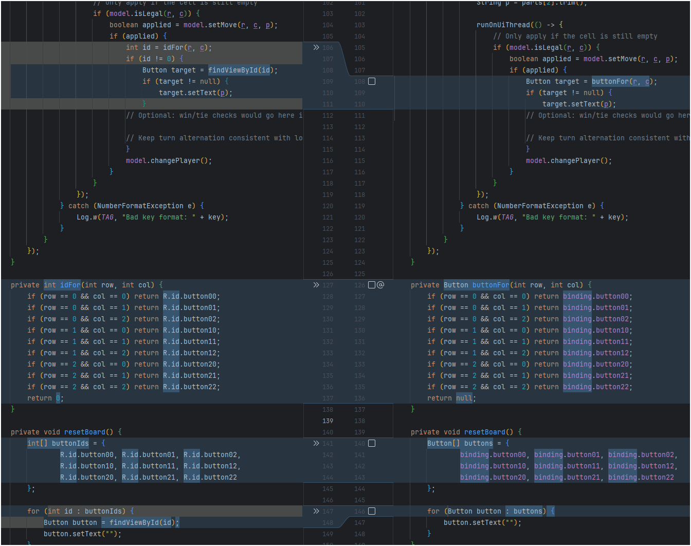Tick the checkbox at right line 108
This screenshot has height=546, width=691.
372,81
